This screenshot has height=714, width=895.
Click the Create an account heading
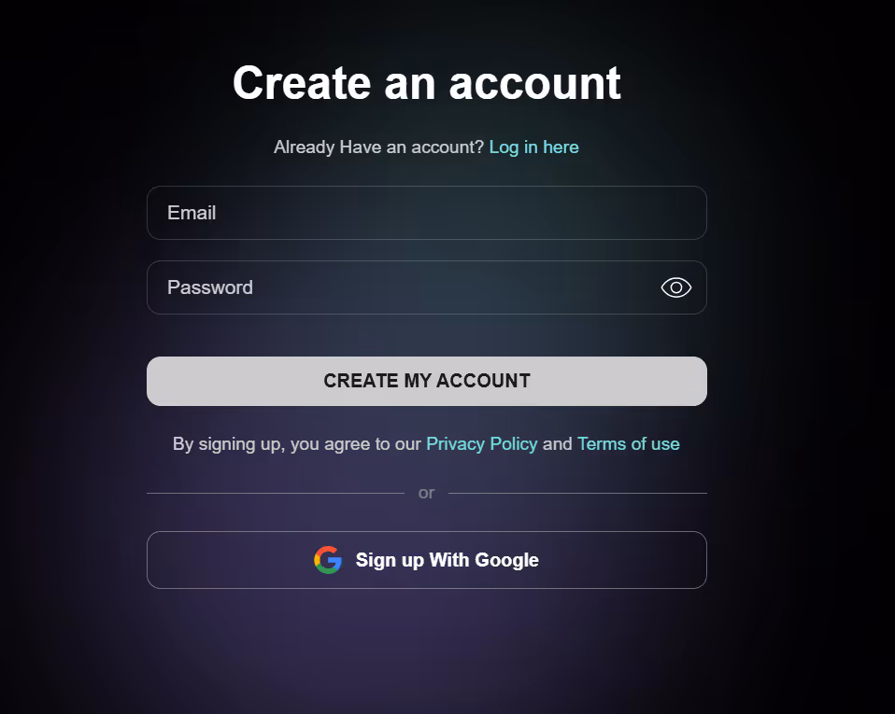click(x=426, y=83)
